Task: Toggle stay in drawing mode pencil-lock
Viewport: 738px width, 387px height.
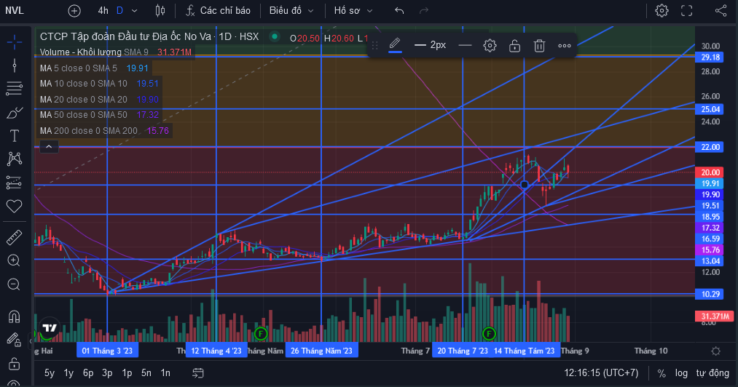Action: [x=14, y=340]
